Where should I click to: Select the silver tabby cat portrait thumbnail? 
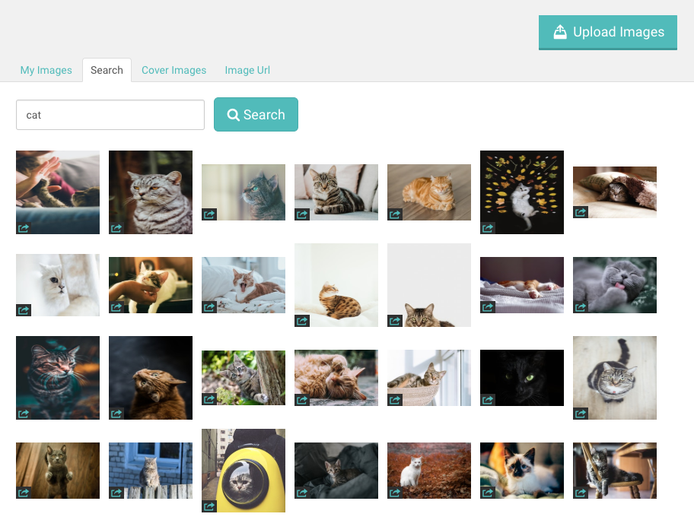[151, 192]
